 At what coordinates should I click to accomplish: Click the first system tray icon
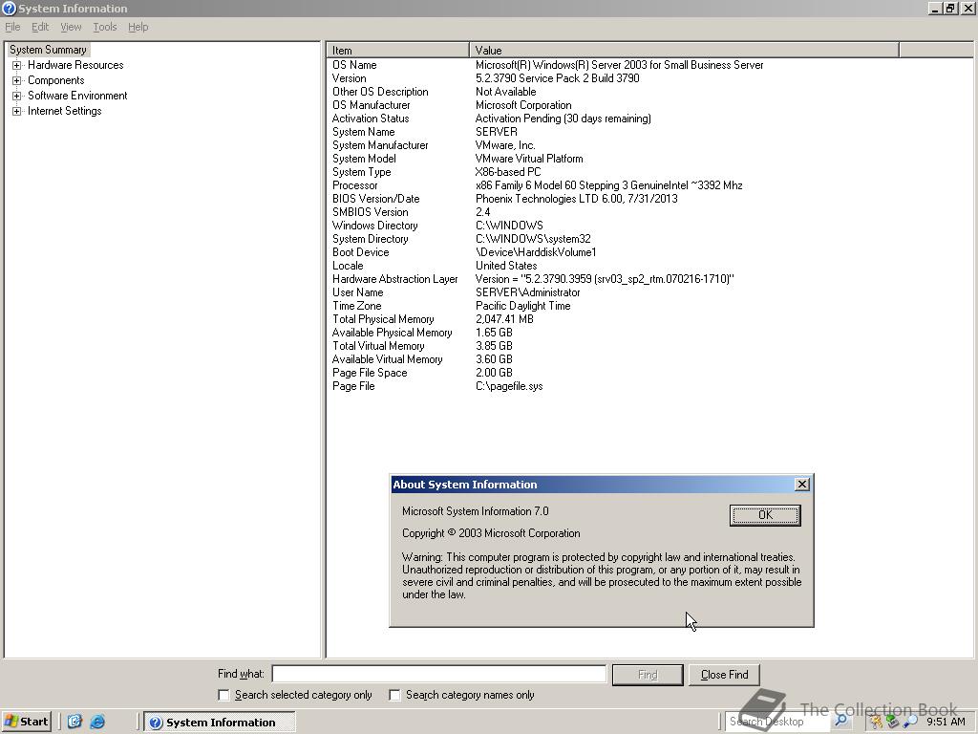point(877,723)
